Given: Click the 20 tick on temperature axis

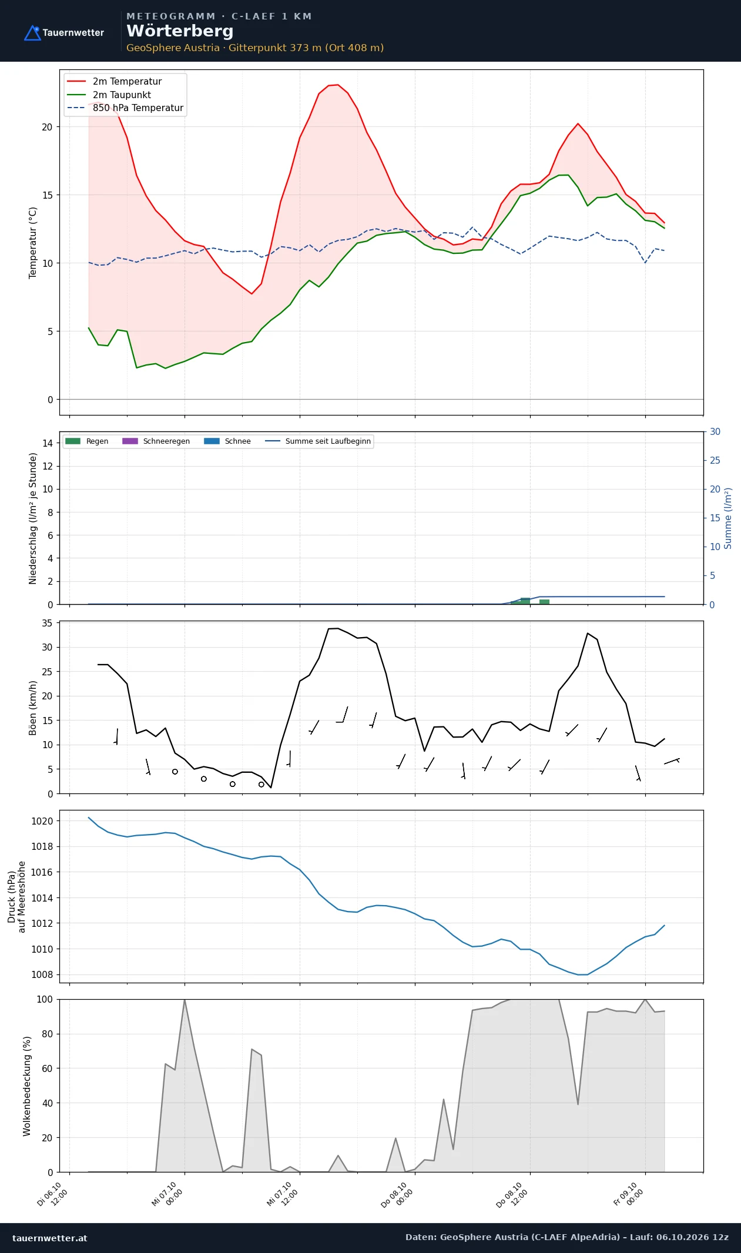Looking at the screenshot, I should tap(47, 127).
